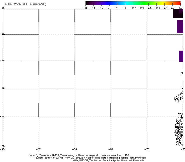Click the -0.5 colorbar label
185x162 pixels.
149,8
